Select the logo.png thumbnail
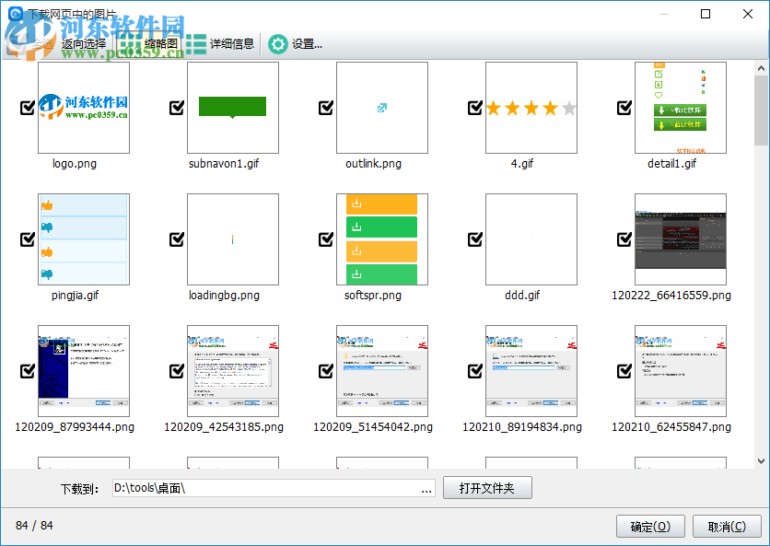The width and height of the screenshot is (770, 546). pyautogui.click(x=84, y=108)
